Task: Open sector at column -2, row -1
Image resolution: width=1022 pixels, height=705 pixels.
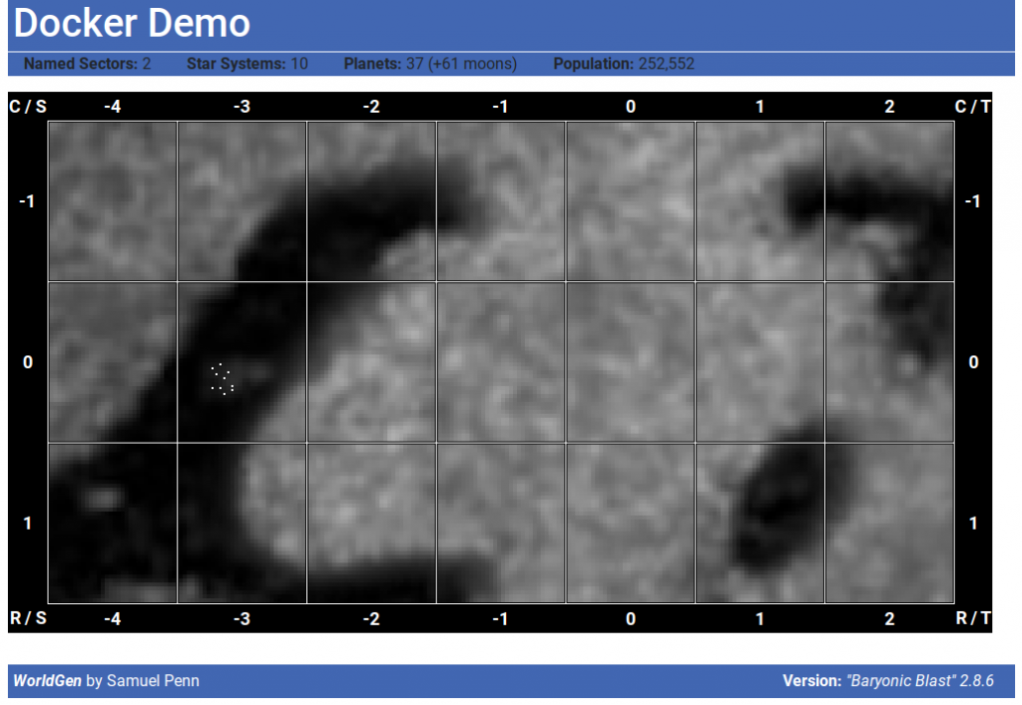Action: 371,201
